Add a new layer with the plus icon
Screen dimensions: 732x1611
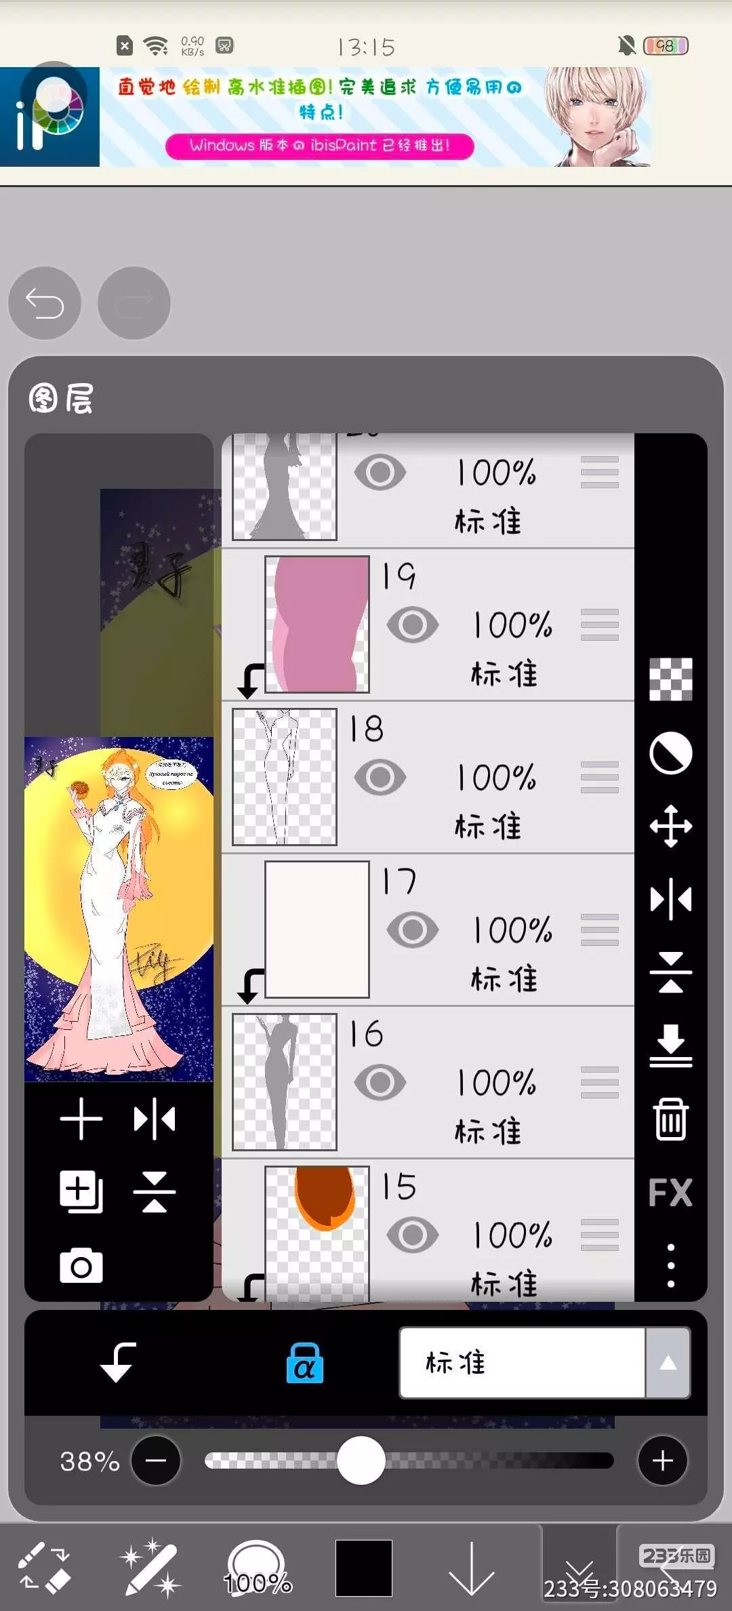point(81,1118)
